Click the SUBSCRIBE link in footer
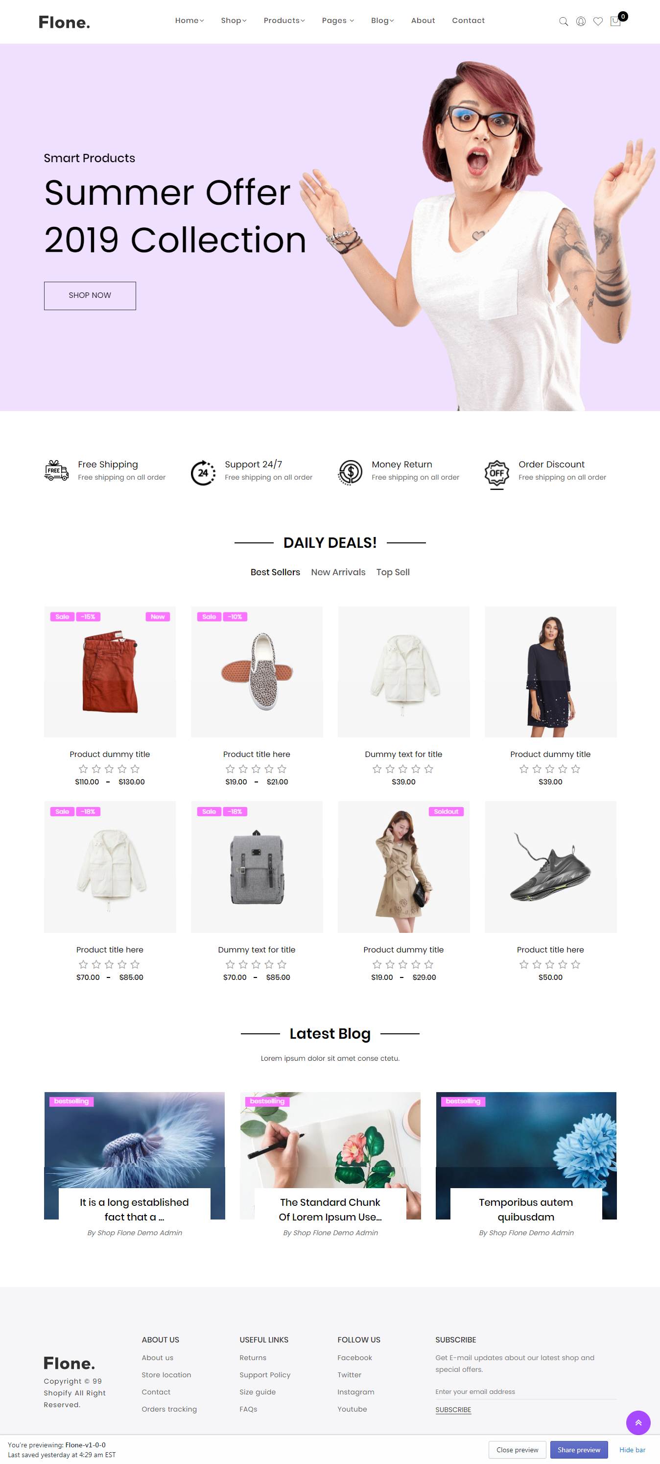Viewport: 660px width, 1464px height. pyautogui.click(x=453, y=1410)
